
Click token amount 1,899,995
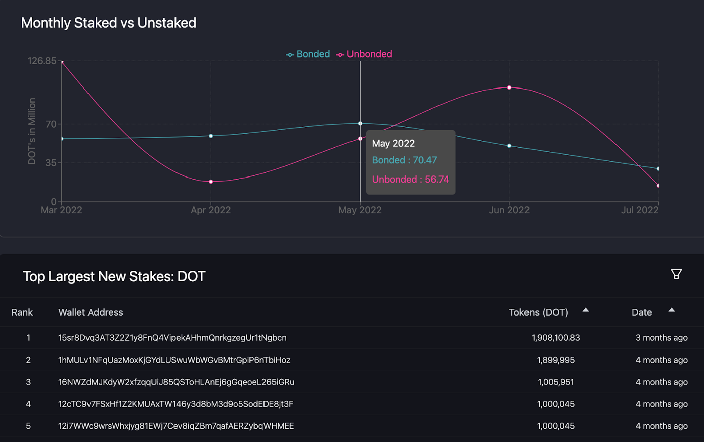(556, 360)
